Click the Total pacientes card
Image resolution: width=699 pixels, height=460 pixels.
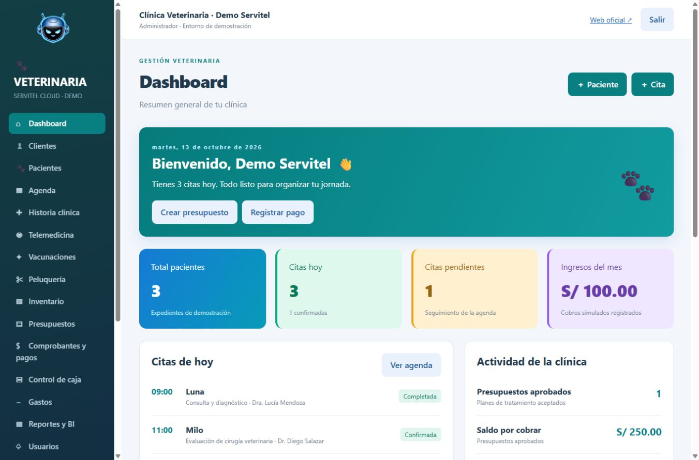(x=202, y=289)
